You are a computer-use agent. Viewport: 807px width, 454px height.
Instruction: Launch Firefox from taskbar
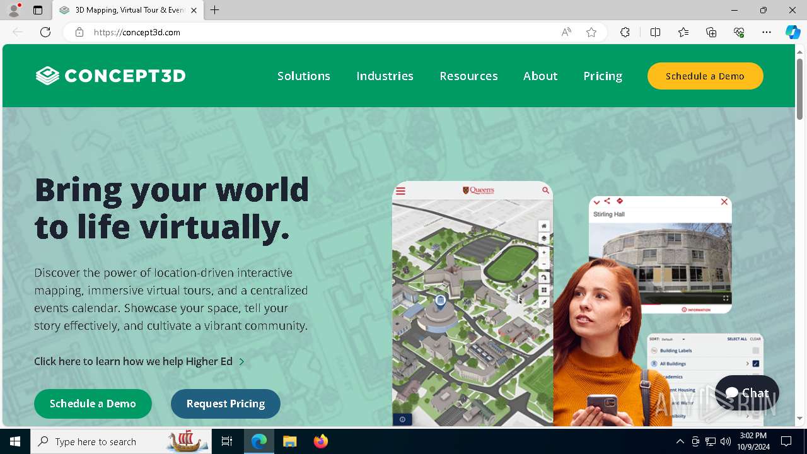321,441
